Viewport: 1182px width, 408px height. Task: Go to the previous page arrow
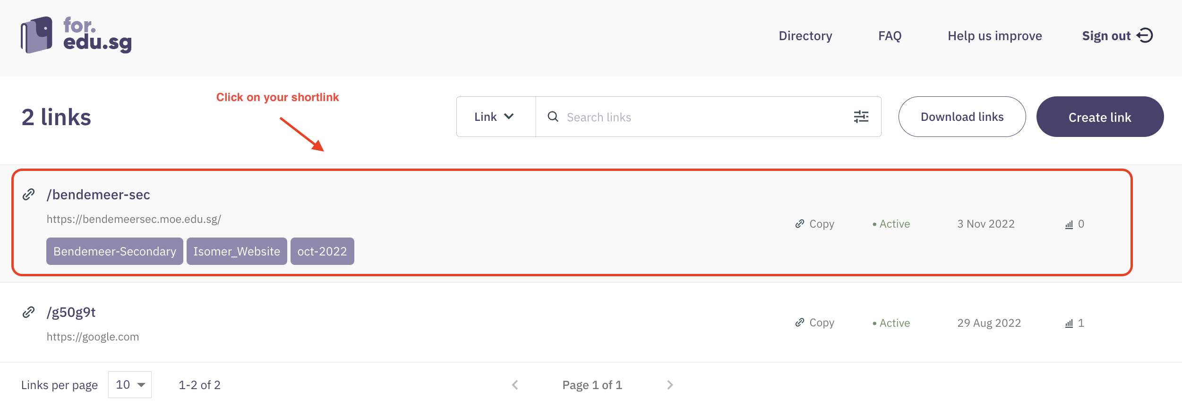tap(515, 385)
